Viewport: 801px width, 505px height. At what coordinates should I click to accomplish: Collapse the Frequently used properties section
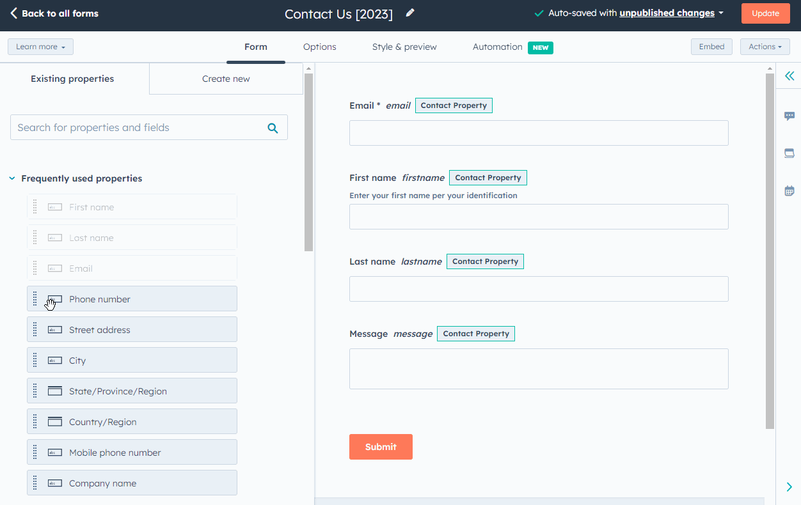(12, 178)
